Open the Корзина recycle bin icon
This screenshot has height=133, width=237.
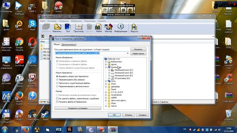pyautogui.click(x=228, y=115)
